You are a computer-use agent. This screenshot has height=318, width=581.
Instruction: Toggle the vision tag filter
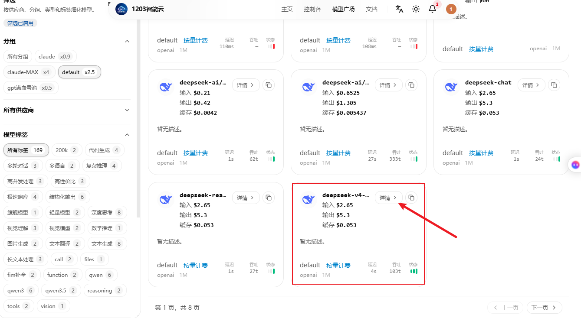[x=53, y=306]
